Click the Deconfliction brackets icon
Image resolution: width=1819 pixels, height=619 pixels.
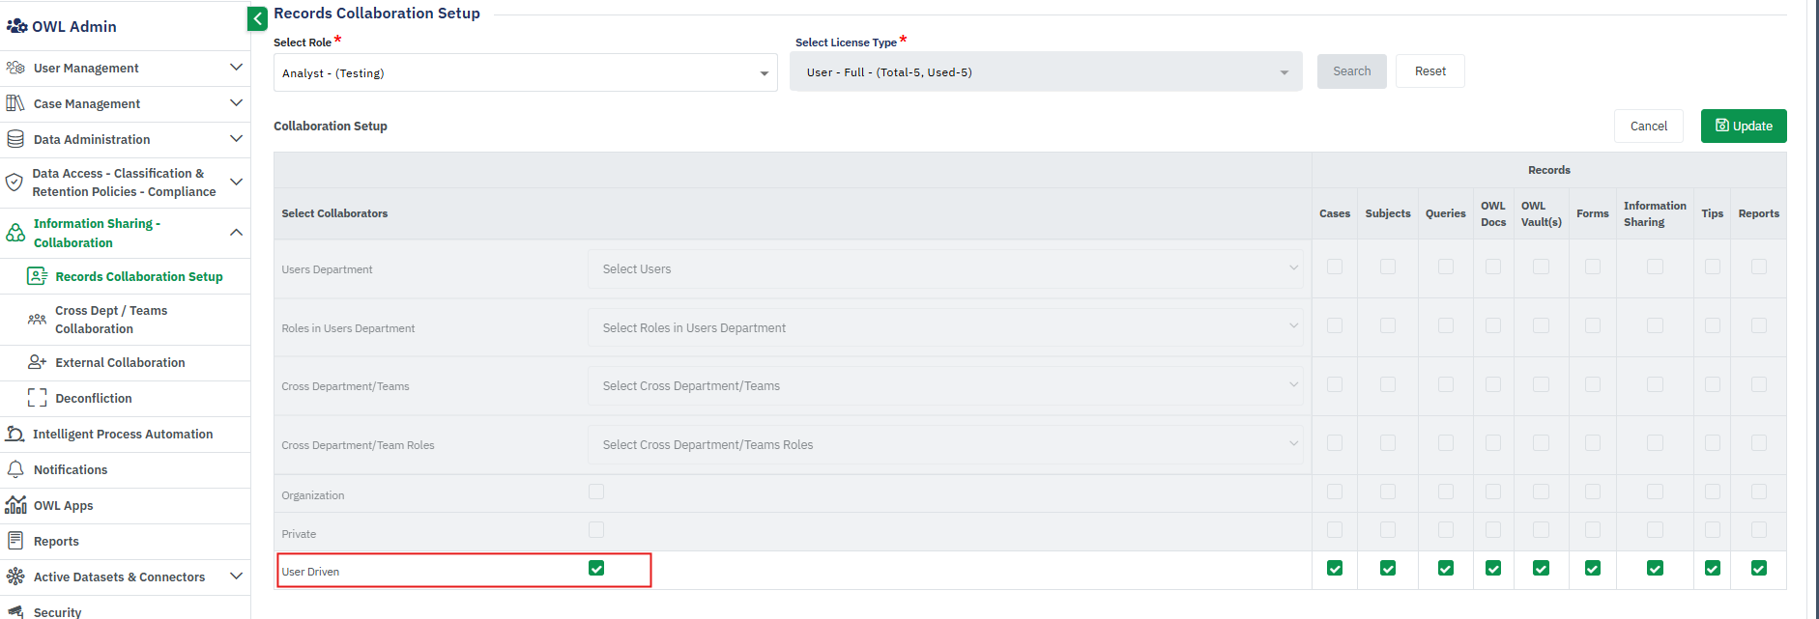coord(37,398)
